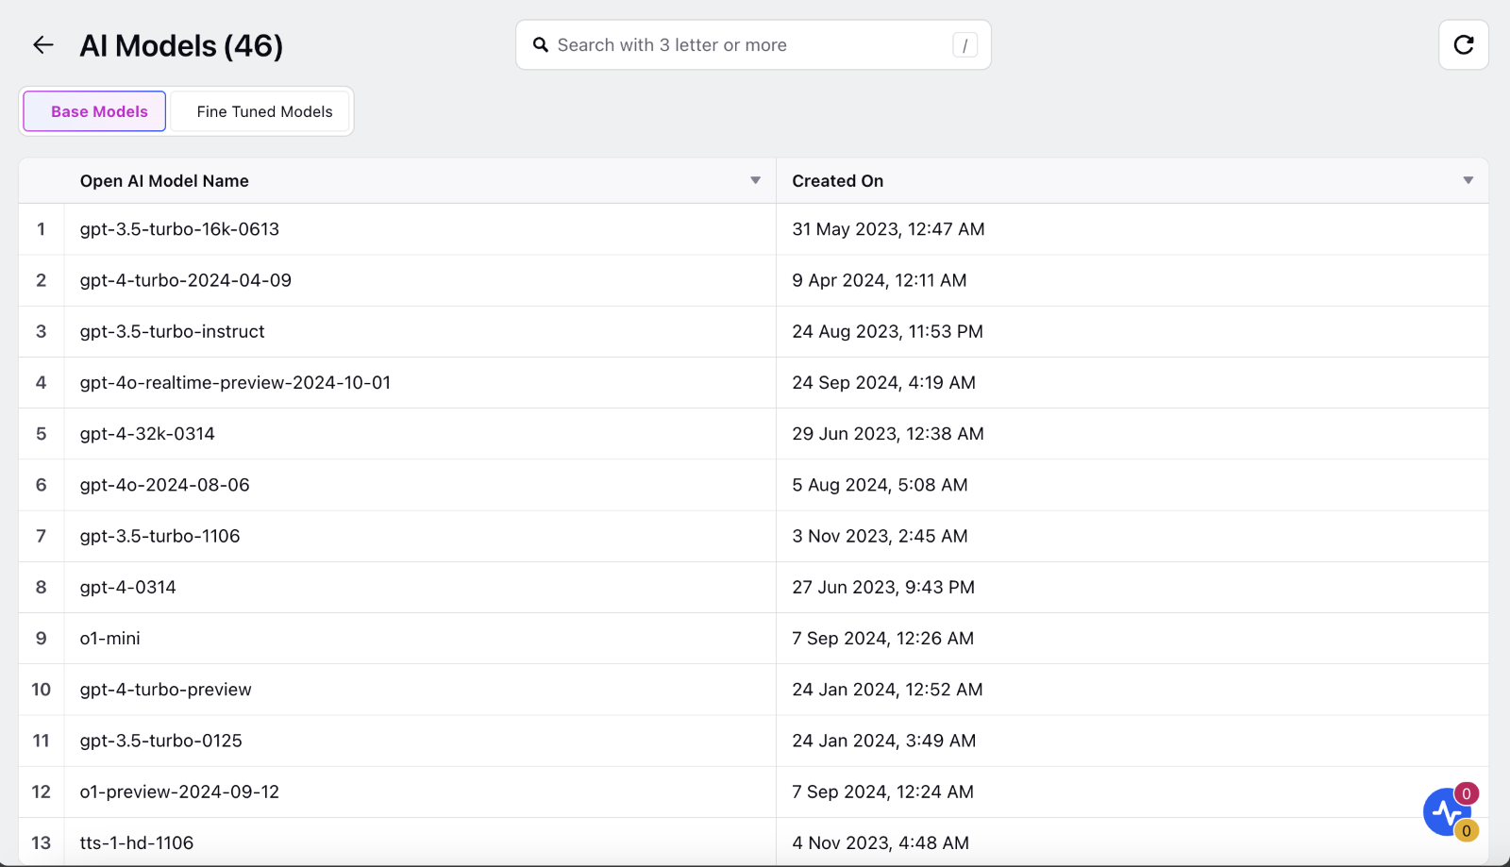Click date 31 May 2023, 12:47 AM
The image size is (1510, 867).
pyautogui.click(x=888, y=229)
